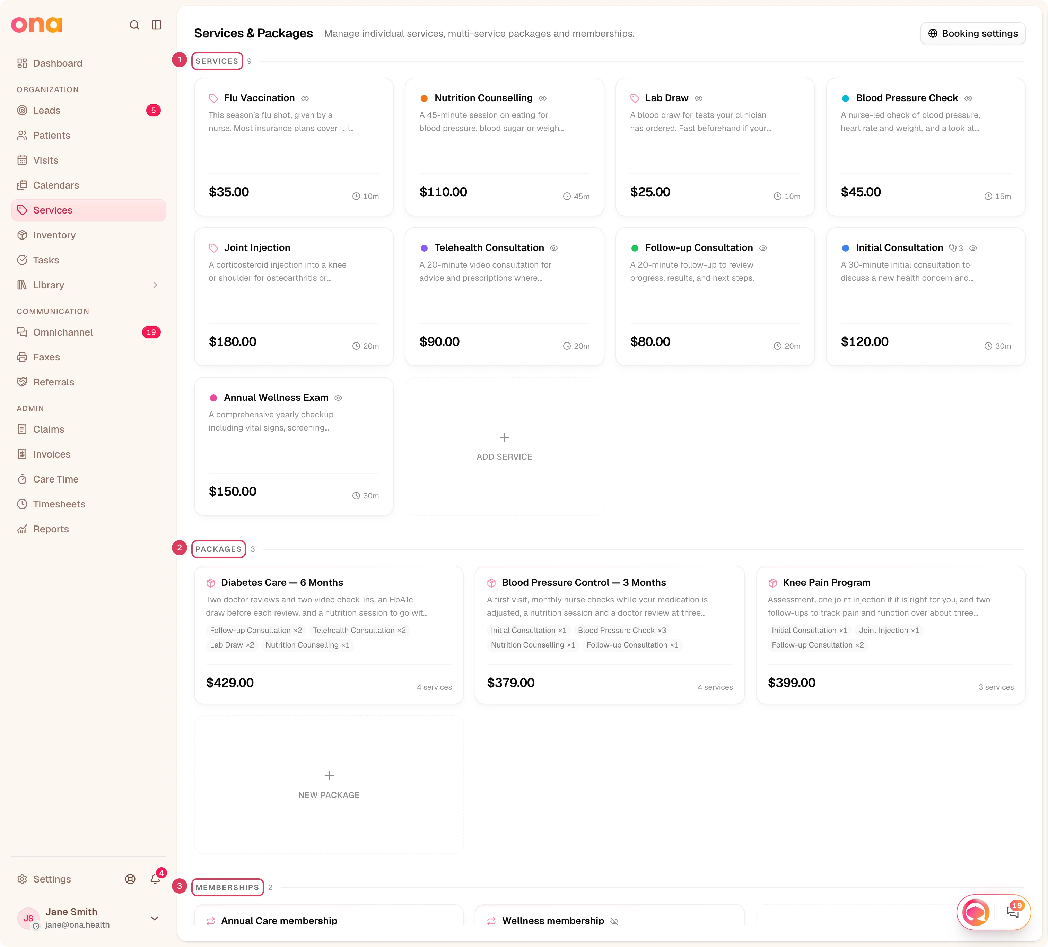Click the Joint Injection tag icon

(x=213, y=248)
